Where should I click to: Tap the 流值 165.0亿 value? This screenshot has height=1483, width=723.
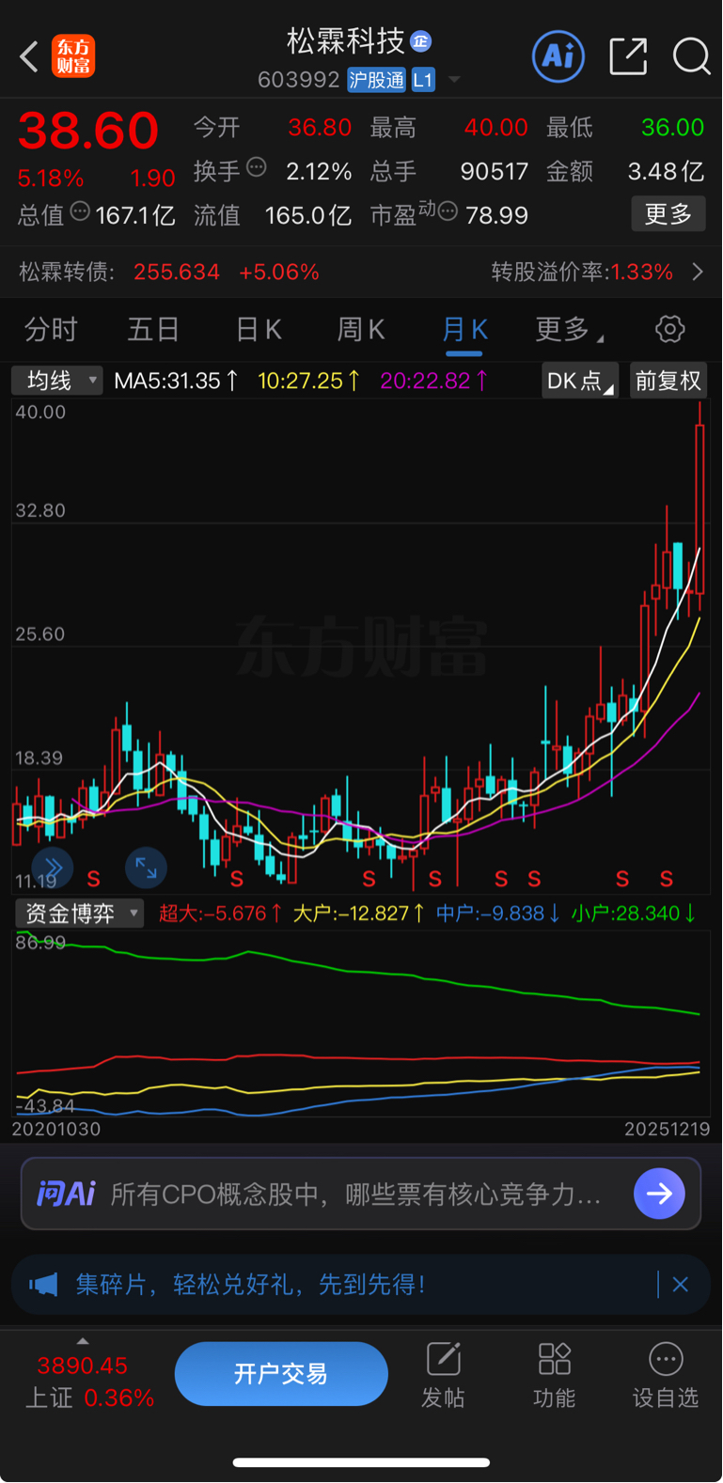coord(308,215)
